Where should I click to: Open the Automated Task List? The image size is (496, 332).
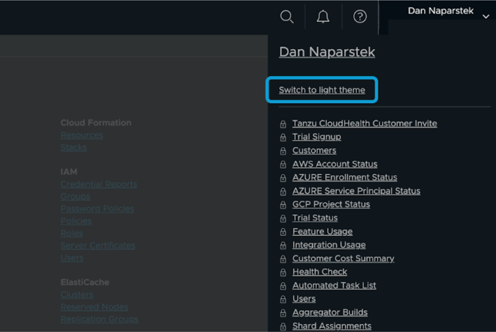[334, 285]
